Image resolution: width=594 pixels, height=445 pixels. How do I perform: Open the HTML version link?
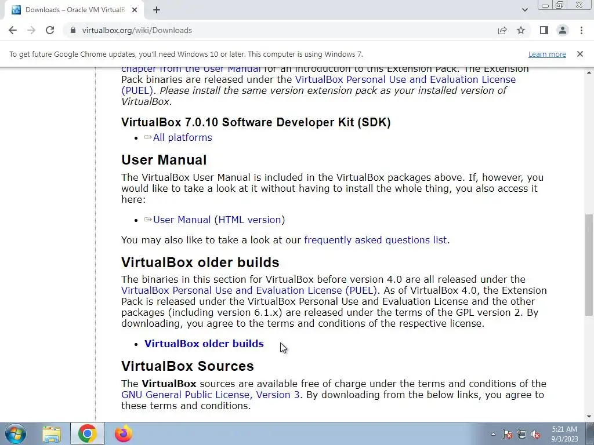[x=249, y=220]
